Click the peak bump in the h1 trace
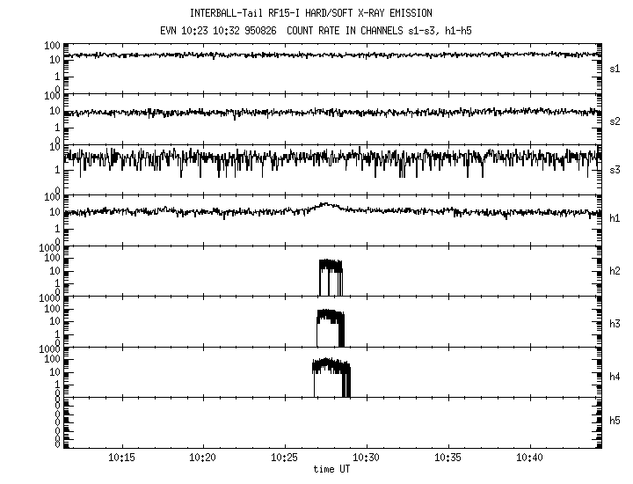The image size is (633, 484). pos(327,204)
